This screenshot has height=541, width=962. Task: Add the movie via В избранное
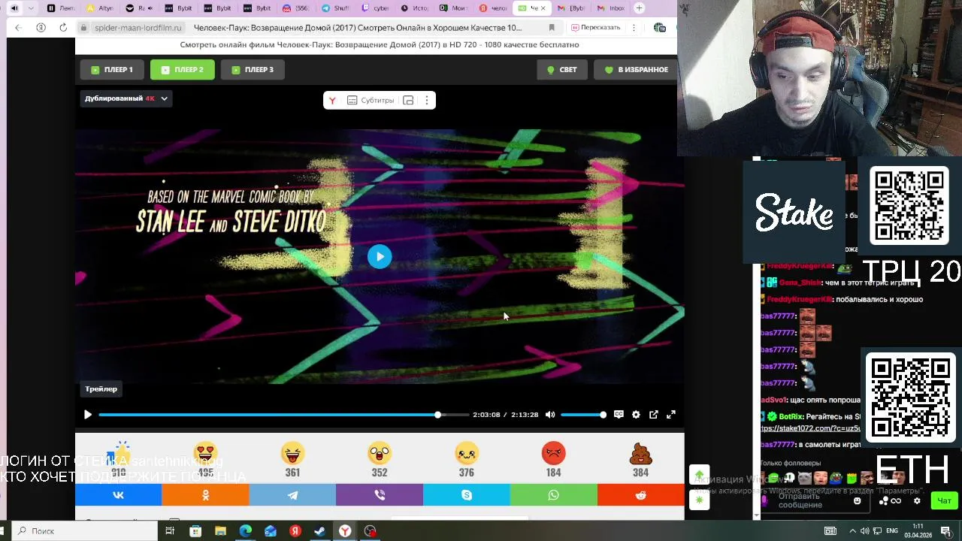point(636,70)
